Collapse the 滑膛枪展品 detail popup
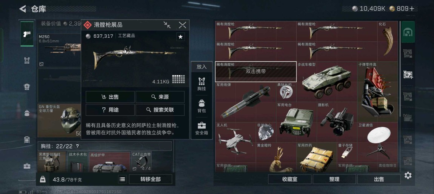The image size is (434, 194). [x=167, y=25]
